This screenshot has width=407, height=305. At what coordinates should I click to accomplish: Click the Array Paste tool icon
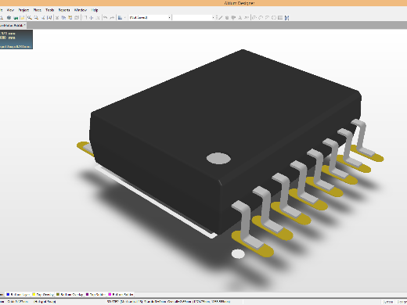[x=286, y=17]
